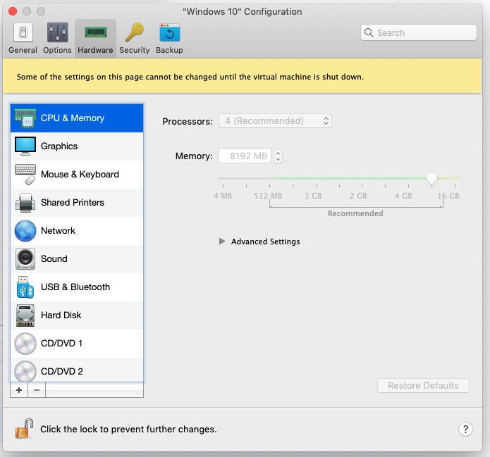Image resolution: width=490 pixels, height=457 pixels.
Task: Select USB & Bluetooth in the list
Action: [x=77, y=287]
